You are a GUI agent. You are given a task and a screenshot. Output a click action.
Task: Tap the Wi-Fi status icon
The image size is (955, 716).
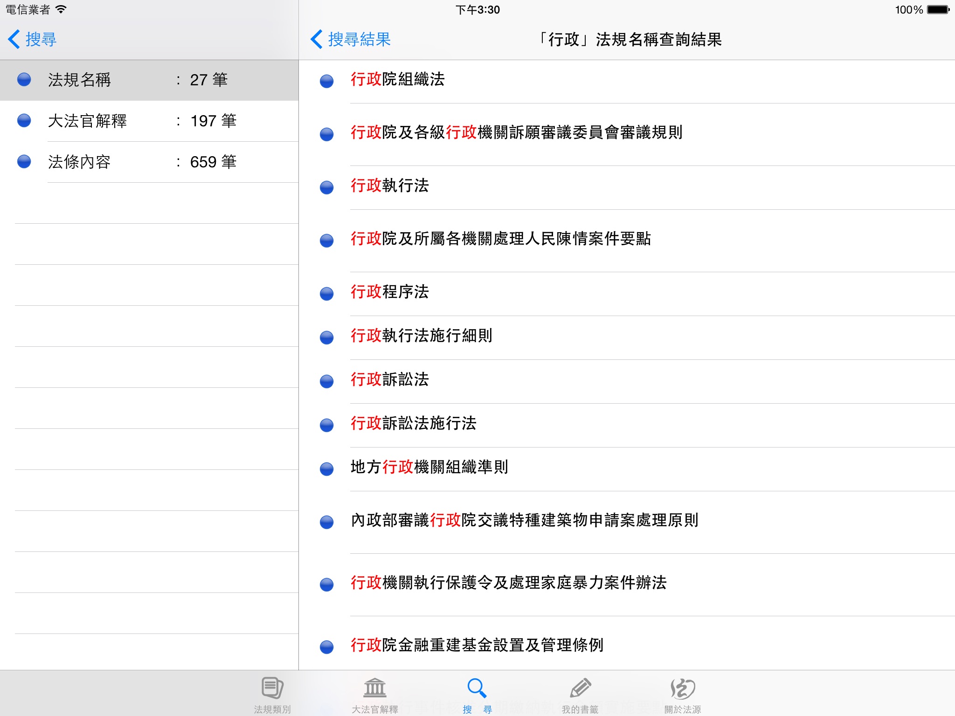click(x=61, y=9)
